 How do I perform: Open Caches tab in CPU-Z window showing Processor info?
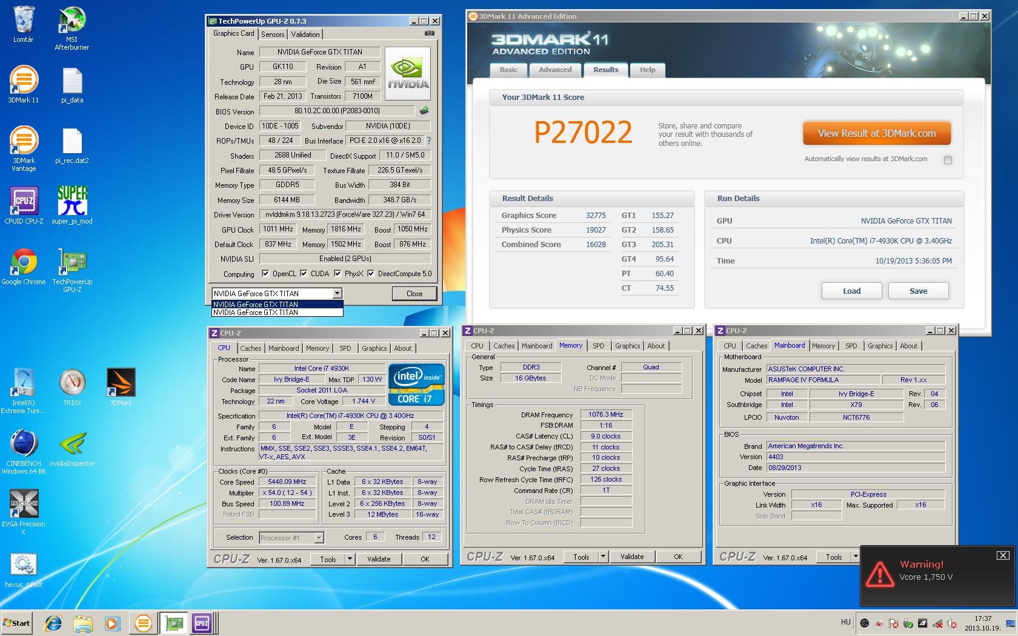(x=251, y=348)
